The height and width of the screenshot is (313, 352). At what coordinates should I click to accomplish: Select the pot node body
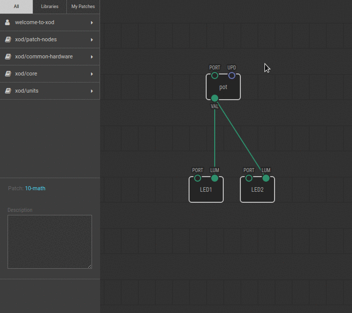[223, 88]
